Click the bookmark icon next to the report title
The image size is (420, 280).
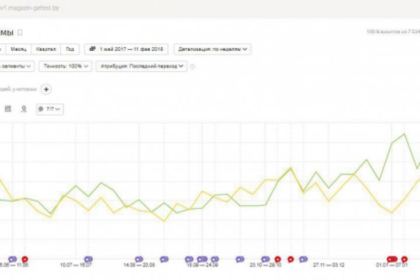pyautogui.click(x=20, y=33)
